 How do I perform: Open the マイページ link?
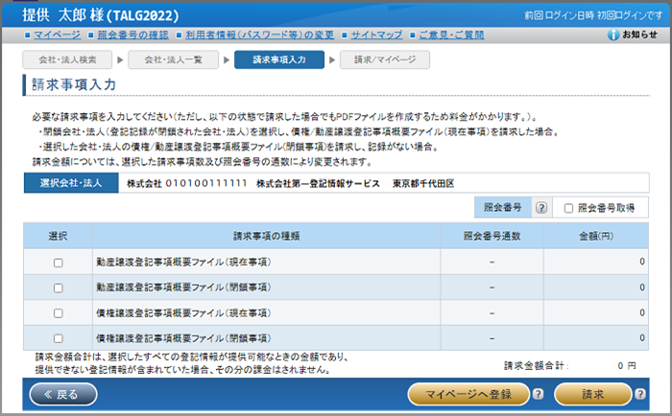[x=57, y=35]
